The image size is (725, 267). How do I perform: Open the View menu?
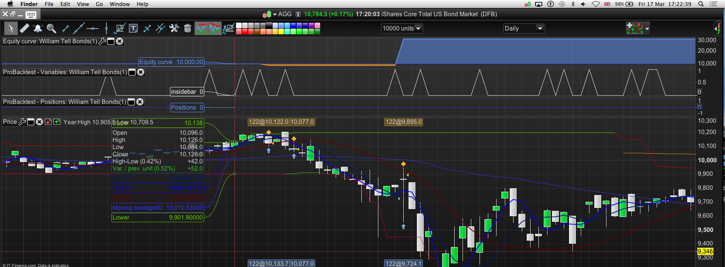tap(83, 4)
